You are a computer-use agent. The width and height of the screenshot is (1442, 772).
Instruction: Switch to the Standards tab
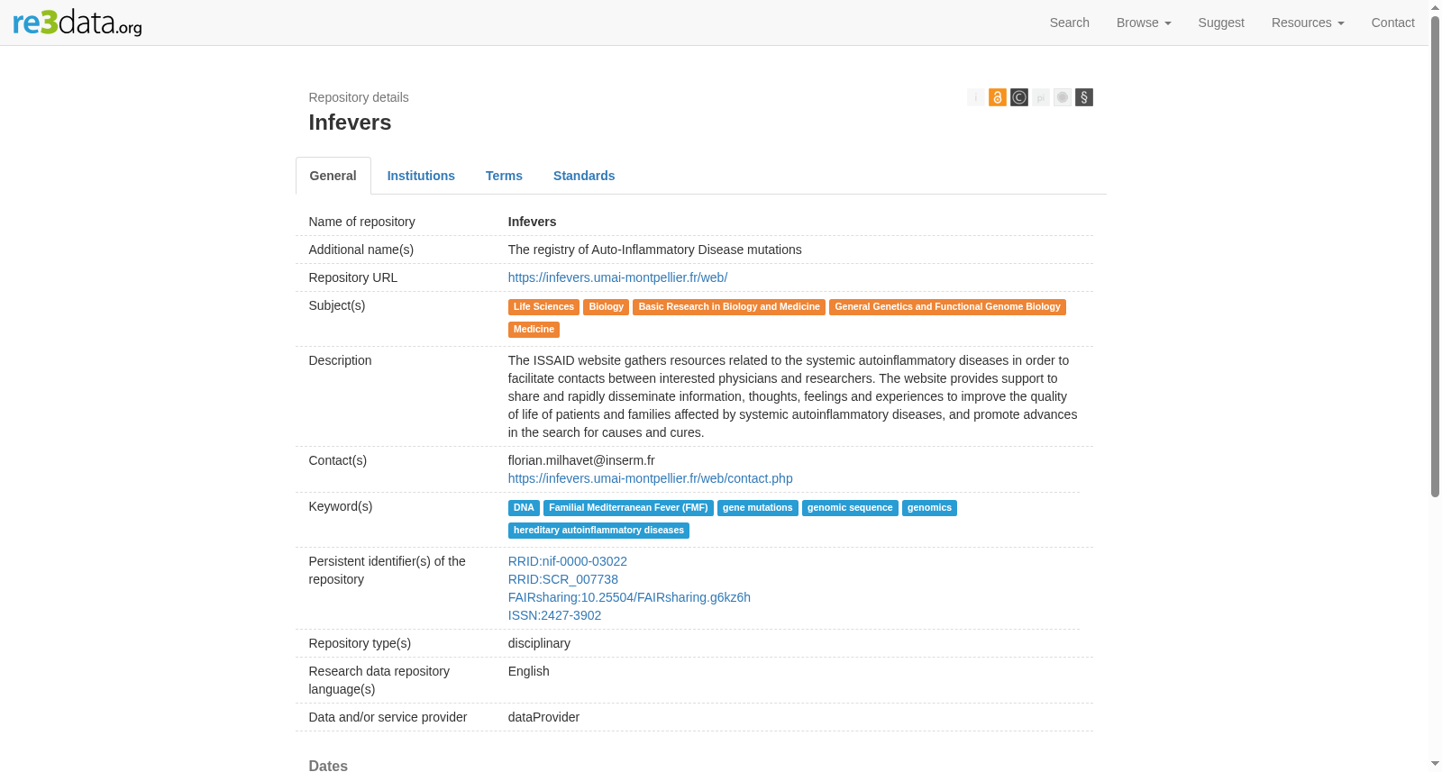[584, 176]
